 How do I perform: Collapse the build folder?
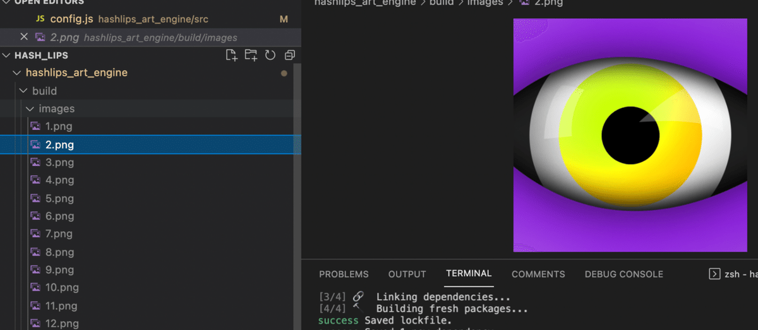tap(23, 91)
